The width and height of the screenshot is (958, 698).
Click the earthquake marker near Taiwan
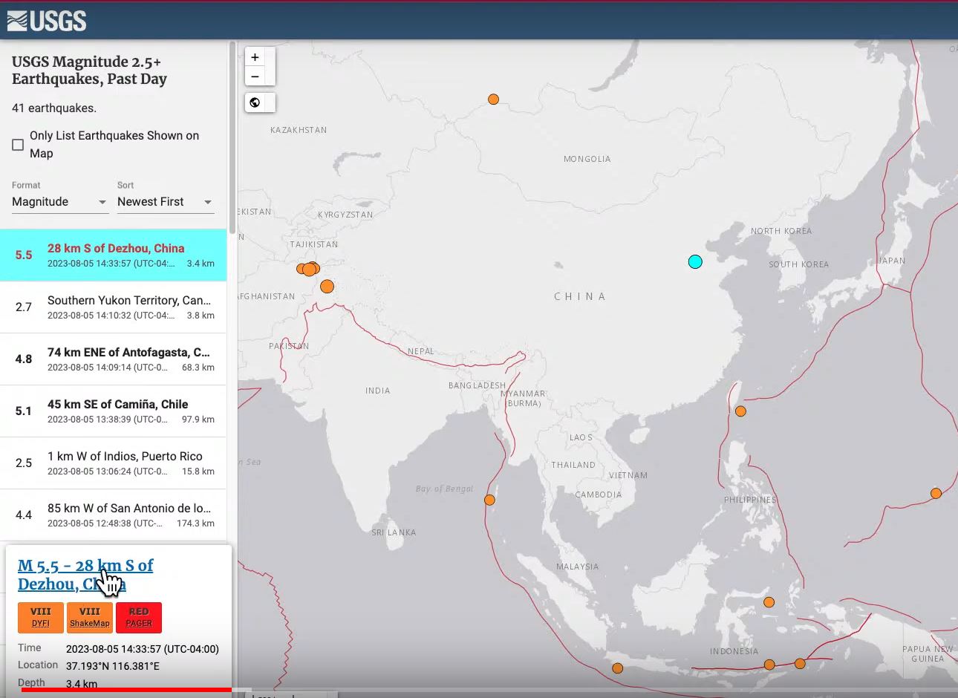click(740, 411)
